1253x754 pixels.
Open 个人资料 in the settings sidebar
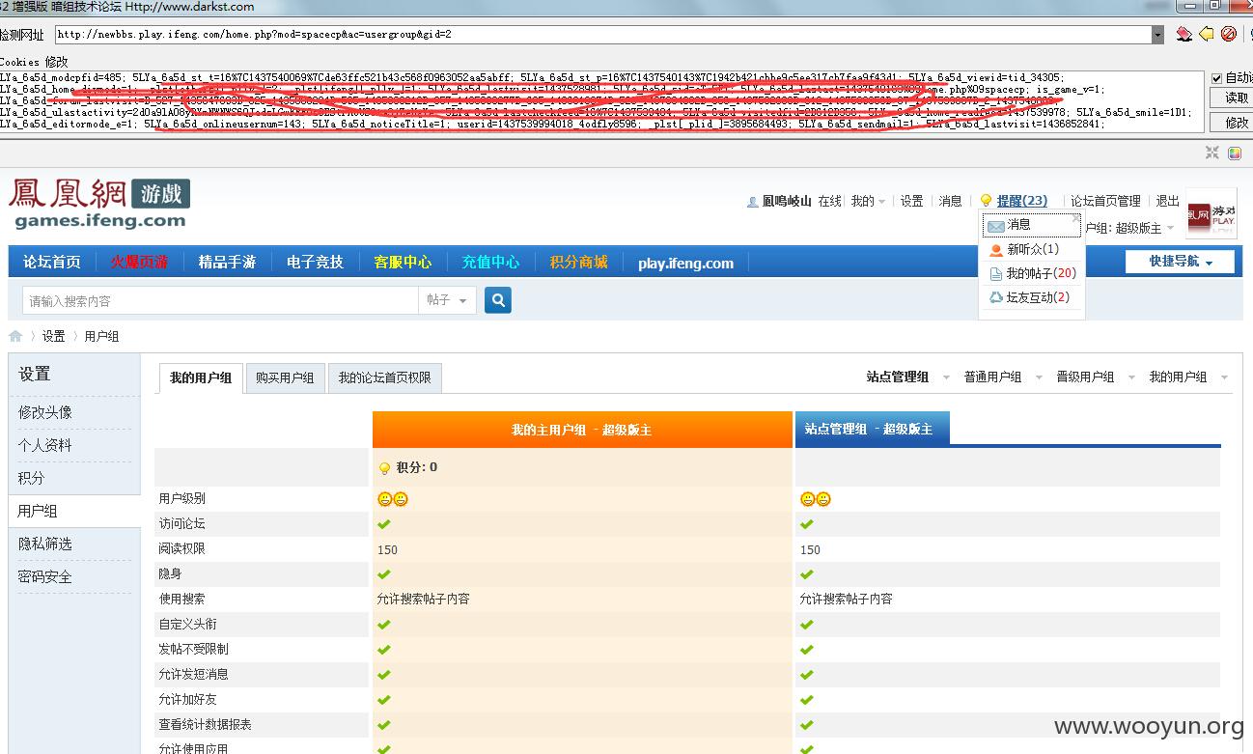click(45, 445)
